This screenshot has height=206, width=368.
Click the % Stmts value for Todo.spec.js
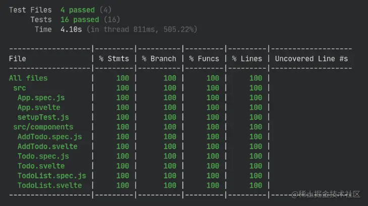(x=122, y=156)
